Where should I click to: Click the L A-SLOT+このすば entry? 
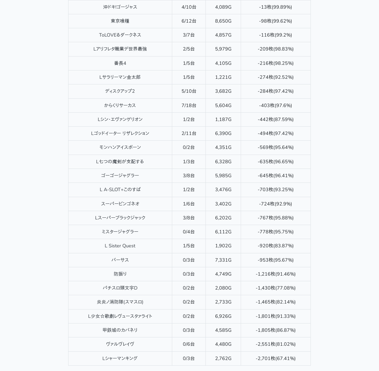[x=120, y=189]
